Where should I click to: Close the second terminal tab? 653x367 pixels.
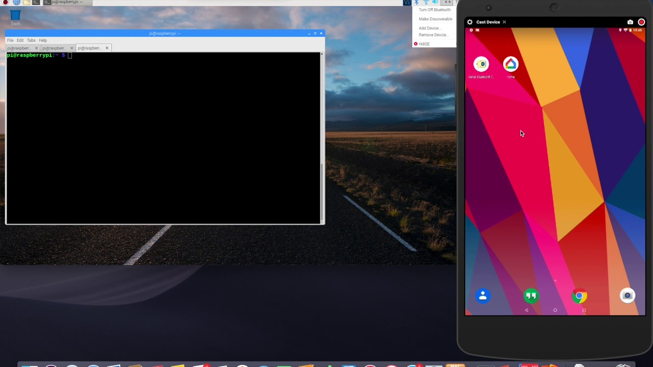71,48
